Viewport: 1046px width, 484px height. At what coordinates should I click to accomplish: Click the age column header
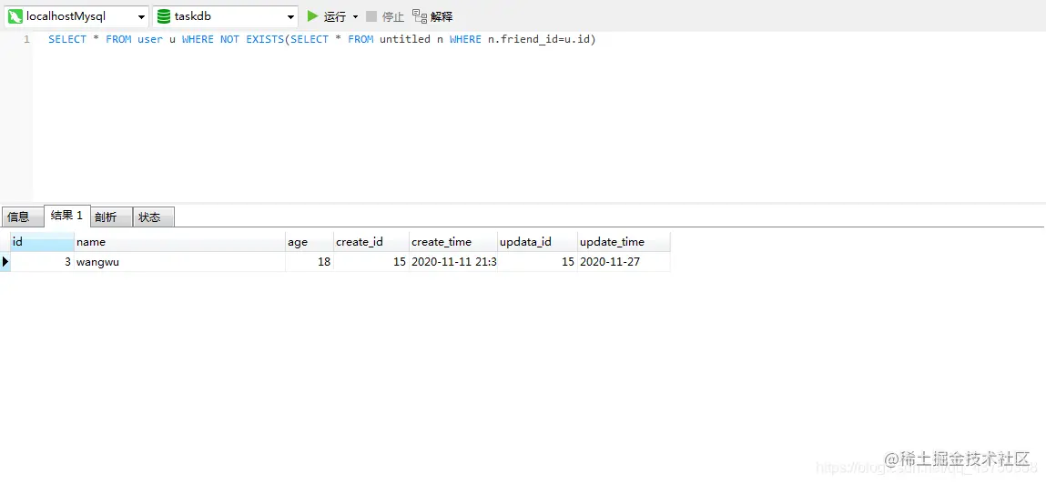[x=309, y=242]
